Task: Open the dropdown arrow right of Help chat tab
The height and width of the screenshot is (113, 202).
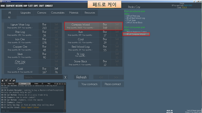Action: pyautogui.click(x=55, y=84)
